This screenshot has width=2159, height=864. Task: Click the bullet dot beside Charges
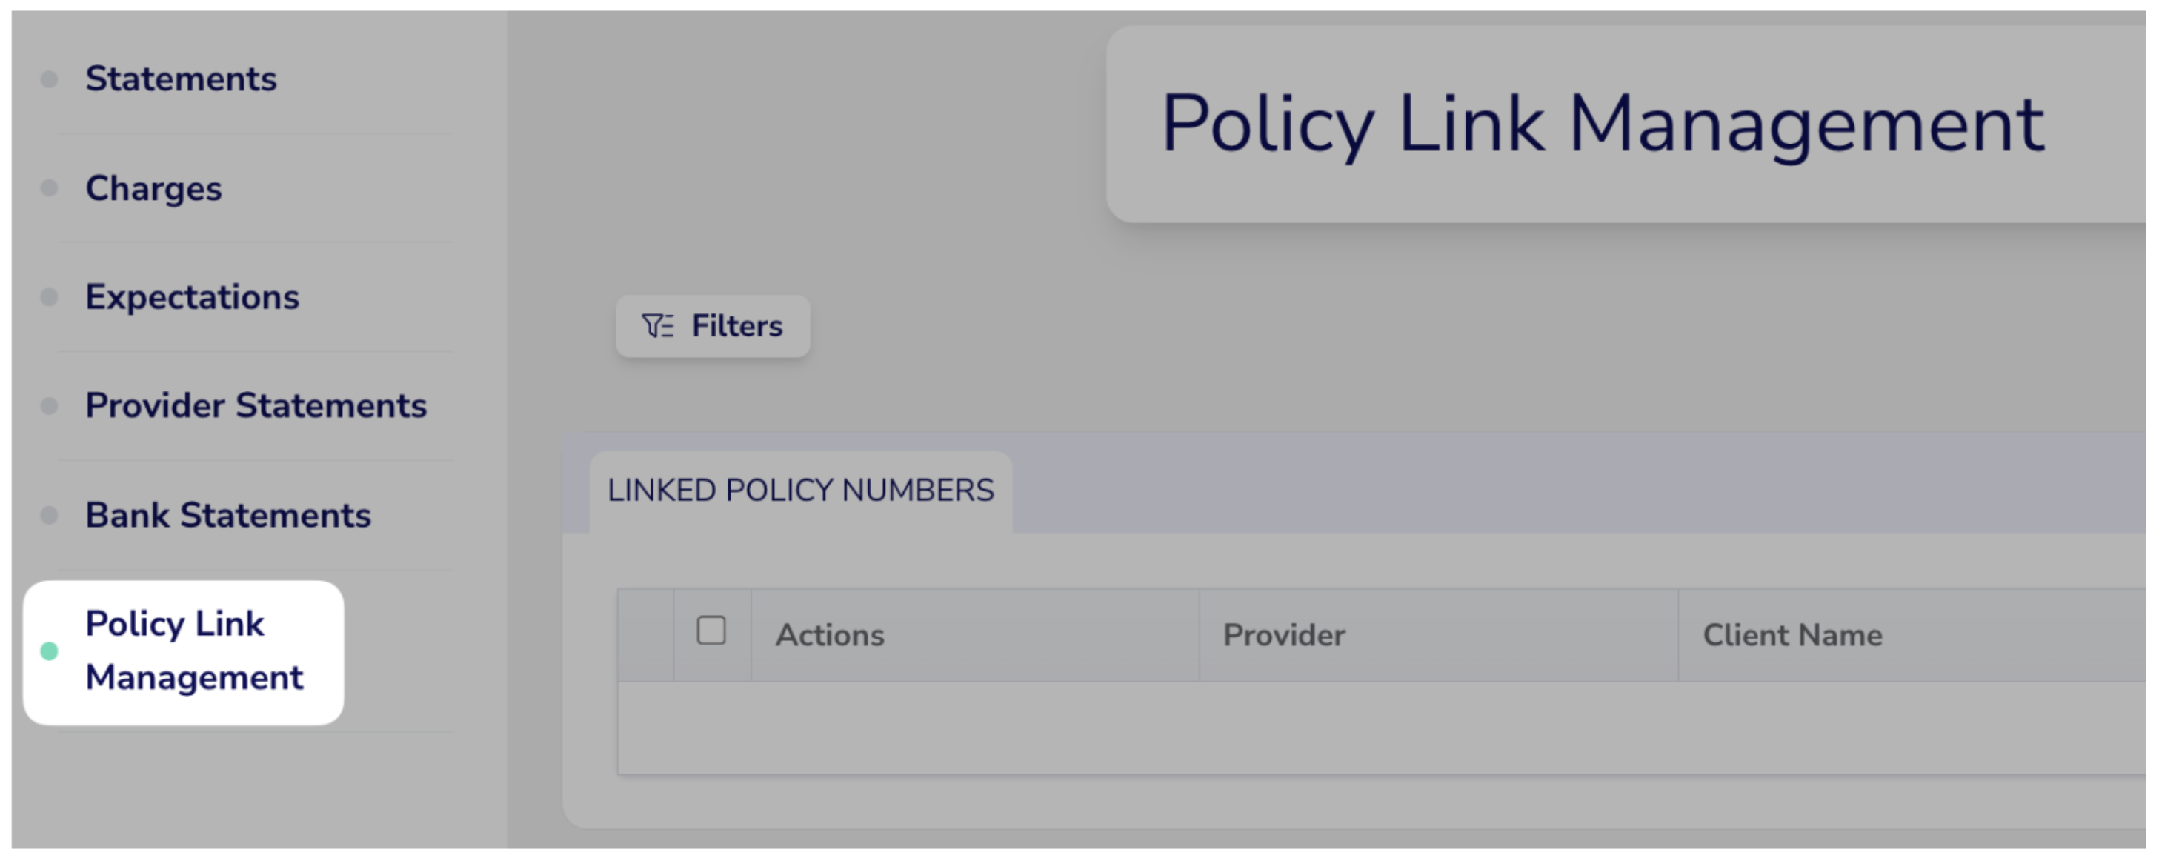[50, 187]
